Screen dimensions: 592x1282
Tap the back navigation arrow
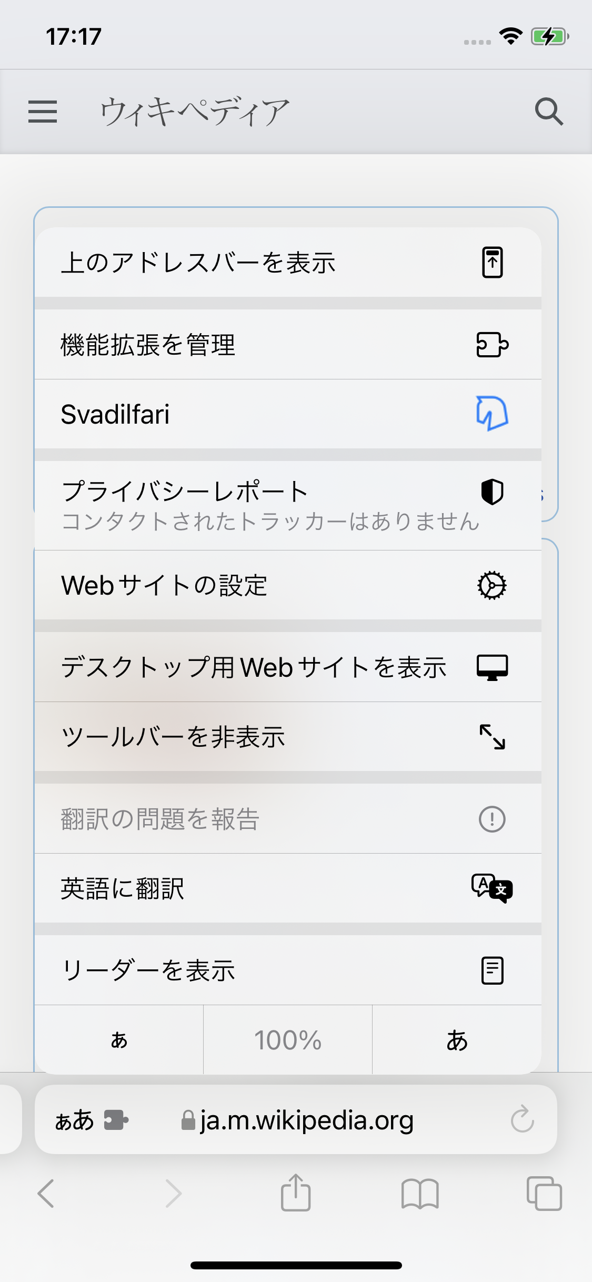(x=46, y=1193)
